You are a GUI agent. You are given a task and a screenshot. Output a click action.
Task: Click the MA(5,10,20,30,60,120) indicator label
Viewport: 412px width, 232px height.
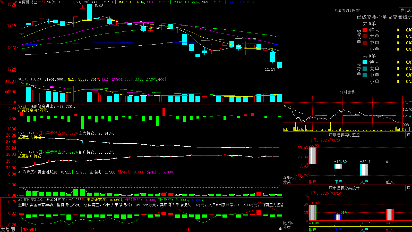[68, 2]
